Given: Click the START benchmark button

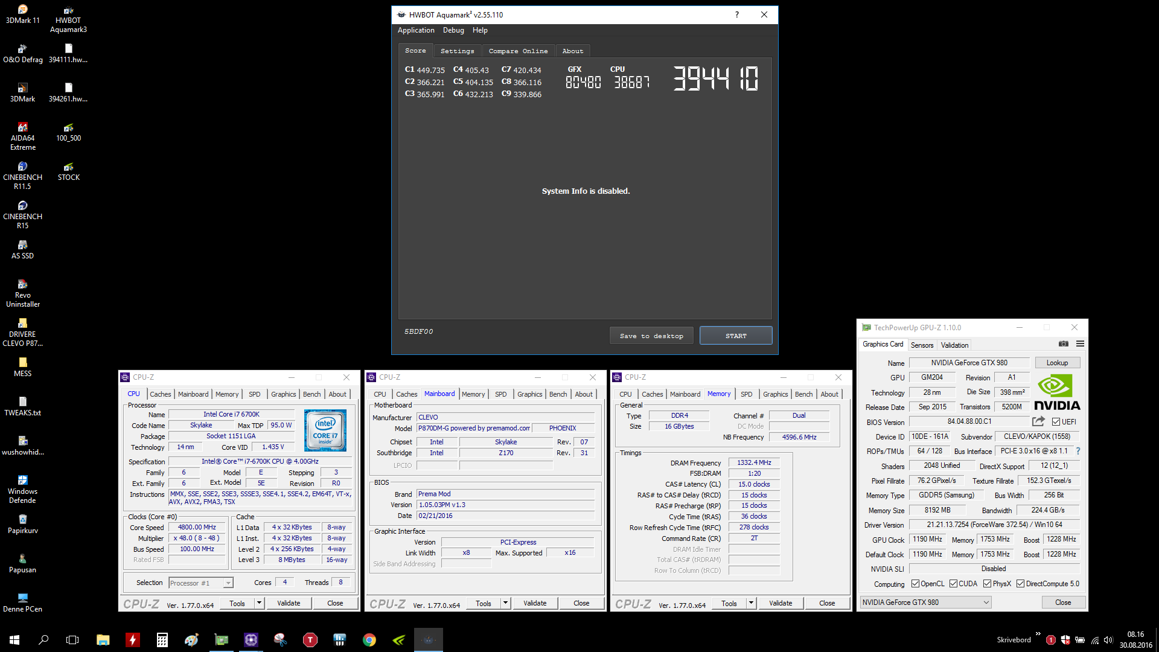Looking at the screenshot, I should (x=736, y=336).
